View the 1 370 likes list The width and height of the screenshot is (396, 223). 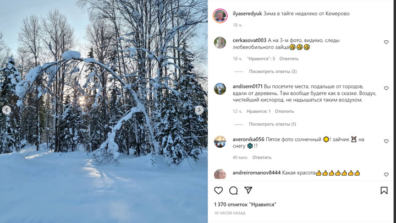click(245, 204)
